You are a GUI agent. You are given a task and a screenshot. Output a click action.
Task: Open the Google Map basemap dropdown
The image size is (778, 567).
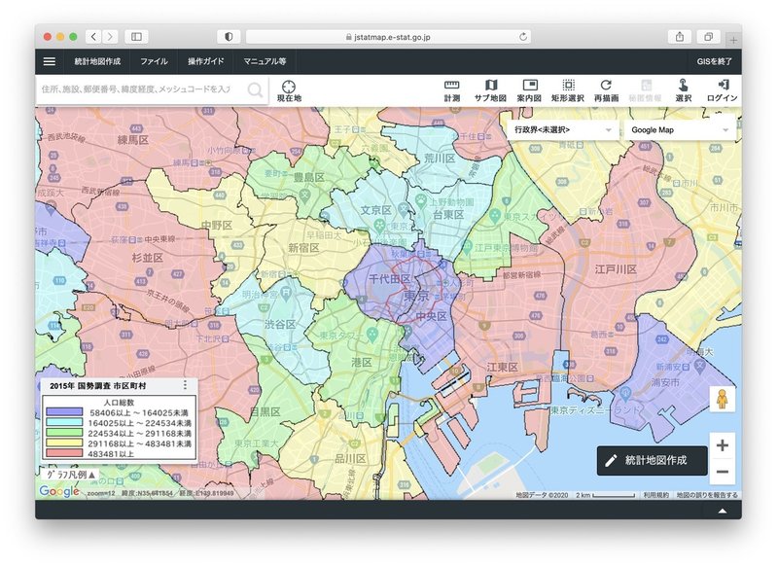click(x=680, y=130)
